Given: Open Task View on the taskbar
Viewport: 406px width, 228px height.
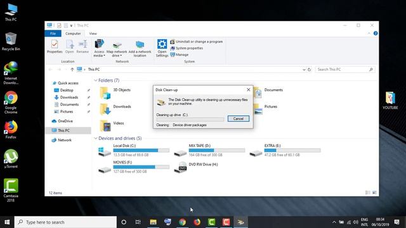Looking at the screenshot, I should coord(138,222).
